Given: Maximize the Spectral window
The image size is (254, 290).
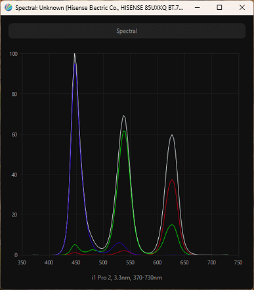Looking at the screenshot, I should point(219,8).
